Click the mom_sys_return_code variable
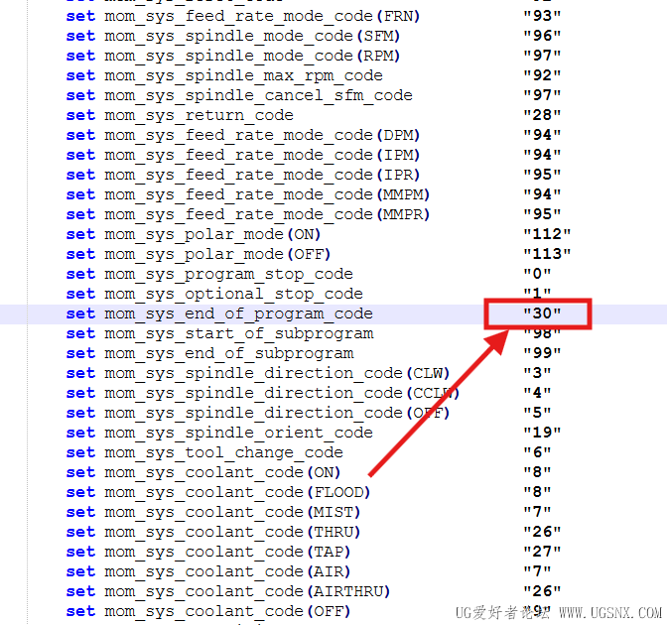 pyautogui.click(x=200, y=115)
